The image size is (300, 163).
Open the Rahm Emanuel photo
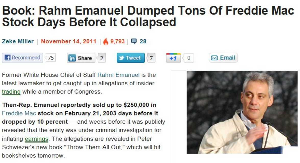[242, 112]
